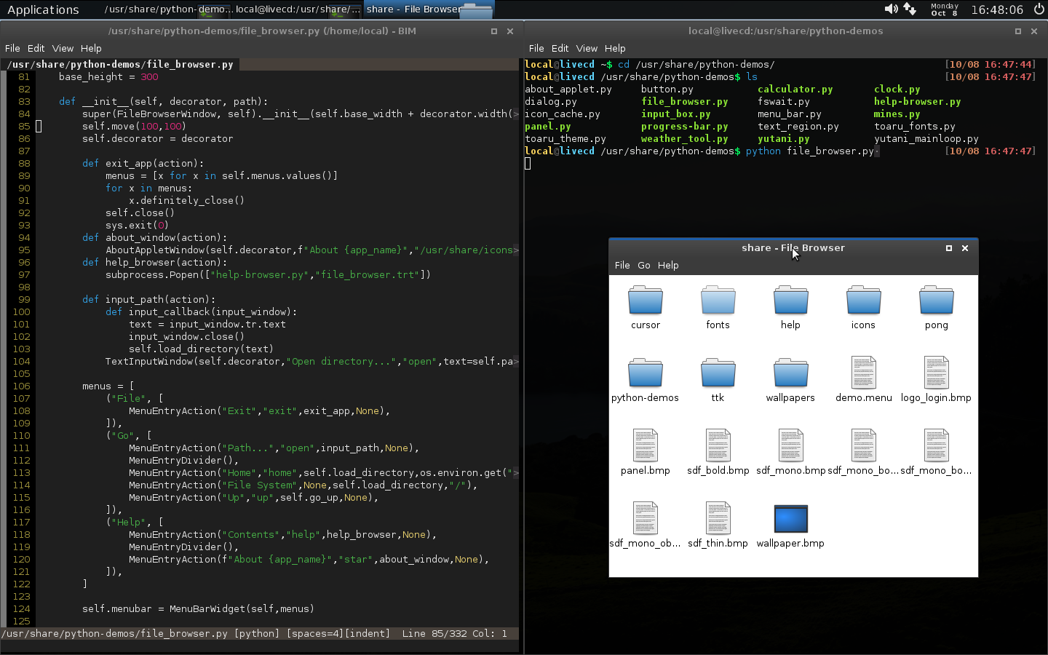Select the logo_login.bmp file icon
The width and height of the screenshot is (1048, 655).
click(x=936, y=373)
